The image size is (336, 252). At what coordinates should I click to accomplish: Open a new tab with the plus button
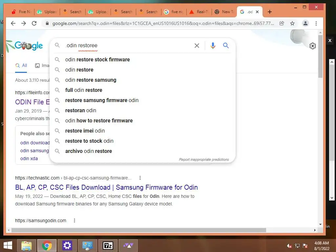tap(270, 12)
